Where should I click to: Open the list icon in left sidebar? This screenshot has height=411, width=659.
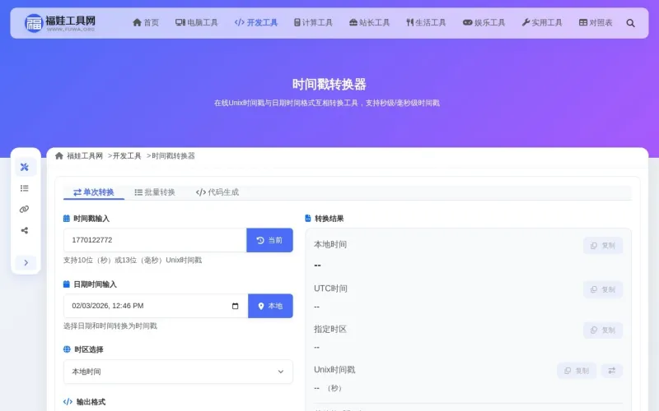coord(25,188)
